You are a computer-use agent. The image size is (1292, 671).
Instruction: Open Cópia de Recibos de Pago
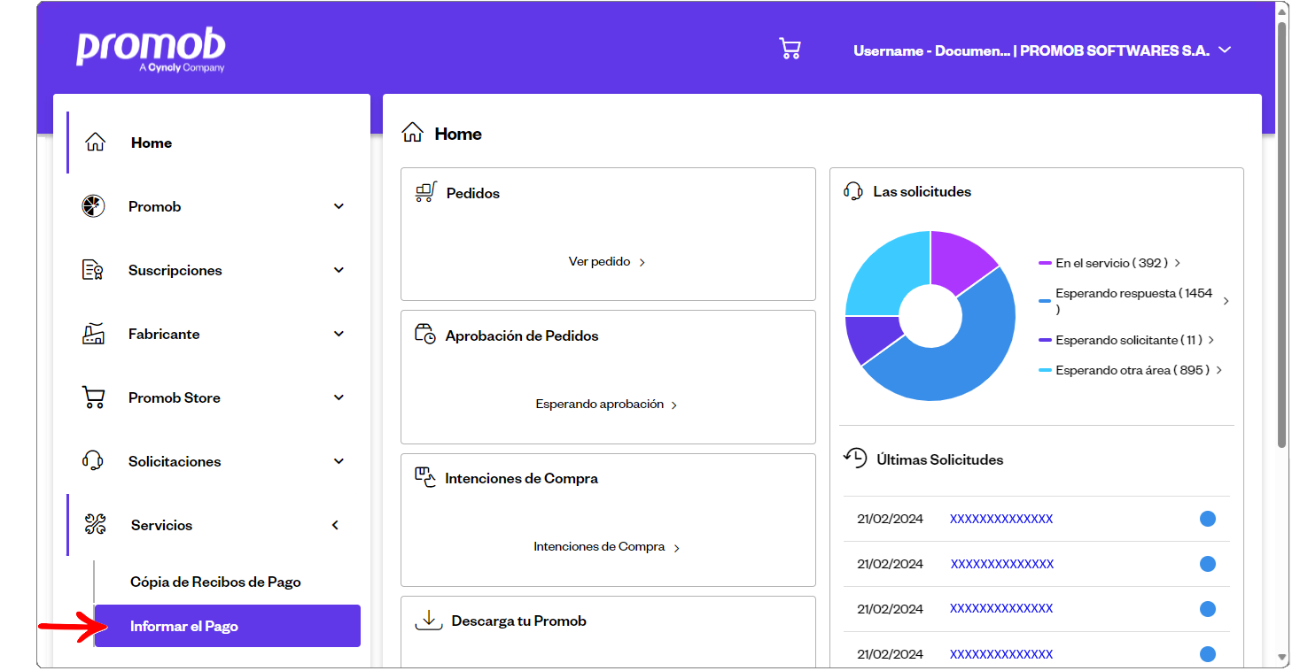pos(215,582)
